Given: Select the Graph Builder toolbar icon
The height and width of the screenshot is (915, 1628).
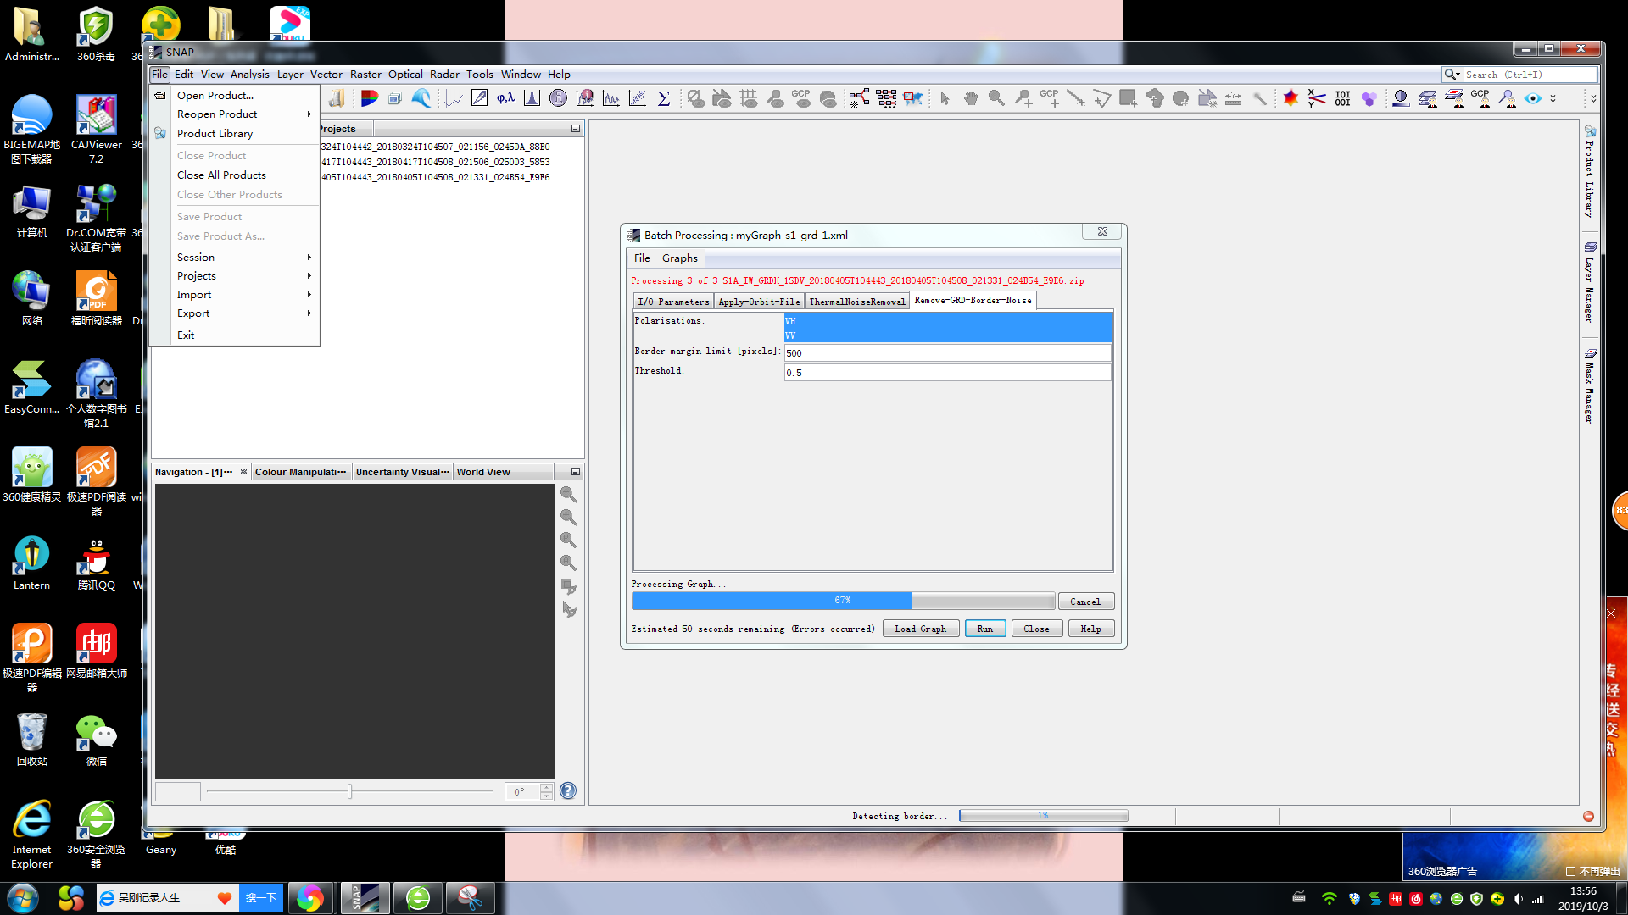Looking at the screenshot, I should pyautogui.click(x=859, y=98).
